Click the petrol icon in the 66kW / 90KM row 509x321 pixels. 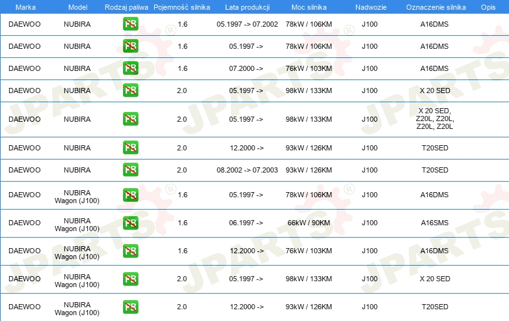click(x=130, y=223)
